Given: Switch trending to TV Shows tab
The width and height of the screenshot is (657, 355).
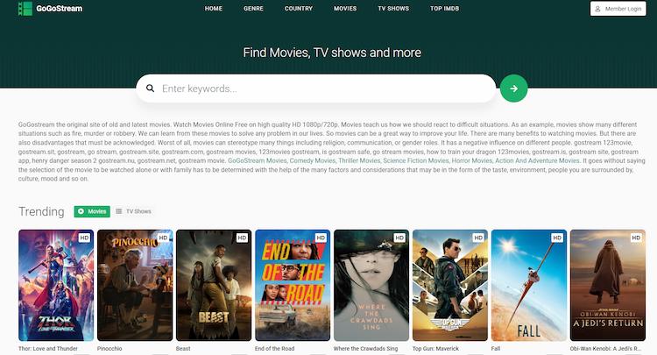Looking at the screenshot, I should click(134, 211).
